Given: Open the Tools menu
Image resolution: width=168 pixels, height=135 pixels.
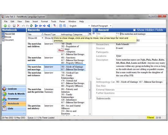Looking at the screenshot, I should pos(53,21).
